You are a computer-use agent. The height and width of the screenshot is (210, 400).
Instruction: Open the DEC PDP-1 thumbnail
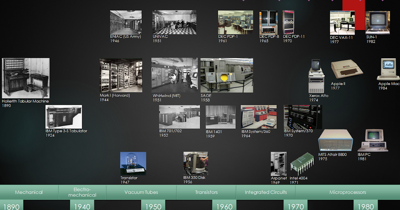click(x=235, y=22)
